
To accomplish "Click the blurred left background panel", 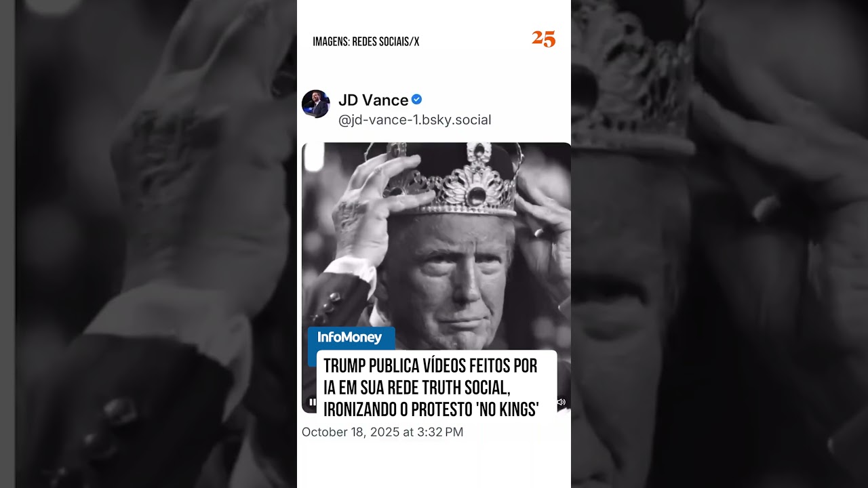I will click(149, 244).
